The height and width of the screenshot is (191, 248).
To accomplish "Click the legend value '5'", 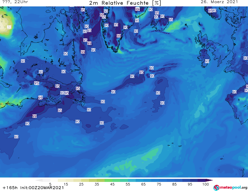I will pyautogui.click(x=50, y=184).
